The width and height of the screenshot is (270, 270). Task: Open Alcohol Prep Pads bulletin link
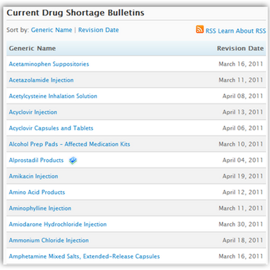(x=69, y=144)
